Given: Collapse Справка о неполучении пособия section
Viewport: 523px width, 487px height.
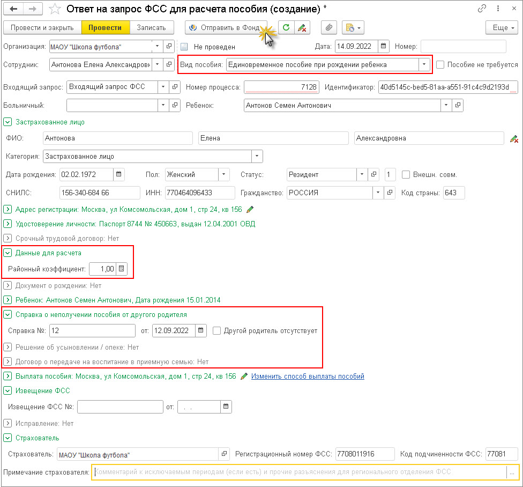Looking at the screenshot, I should 8,314.
